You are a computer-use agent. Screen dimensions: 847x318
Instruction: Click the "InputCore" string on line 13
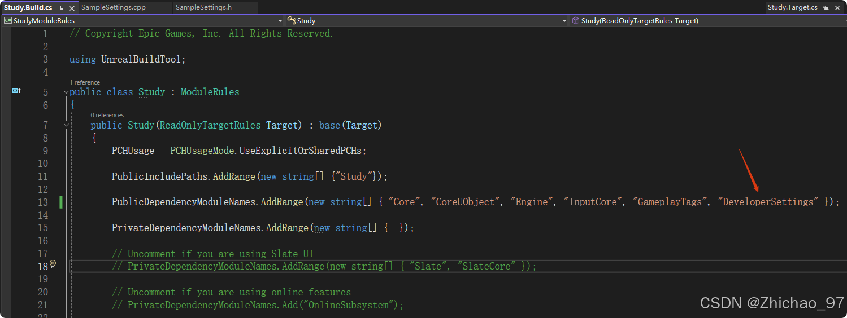coord(593,202)
